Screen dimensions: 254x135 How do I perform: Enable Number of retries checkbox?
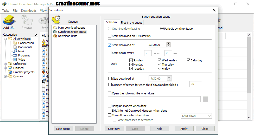110,85
